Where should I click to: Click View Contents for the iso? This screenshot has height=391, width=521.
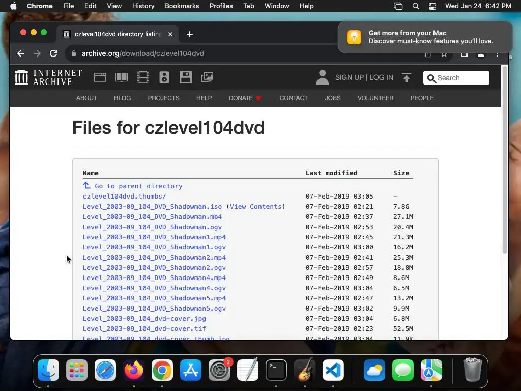(x=255, y=207)
